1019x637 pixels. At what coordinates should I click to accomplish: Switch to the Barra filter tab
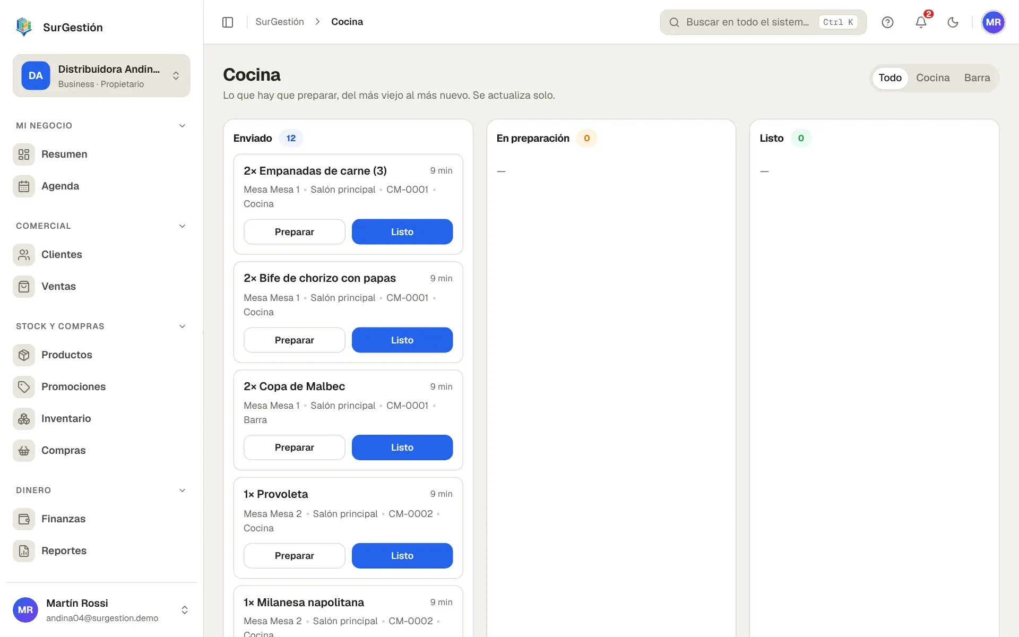pos(977,78)
